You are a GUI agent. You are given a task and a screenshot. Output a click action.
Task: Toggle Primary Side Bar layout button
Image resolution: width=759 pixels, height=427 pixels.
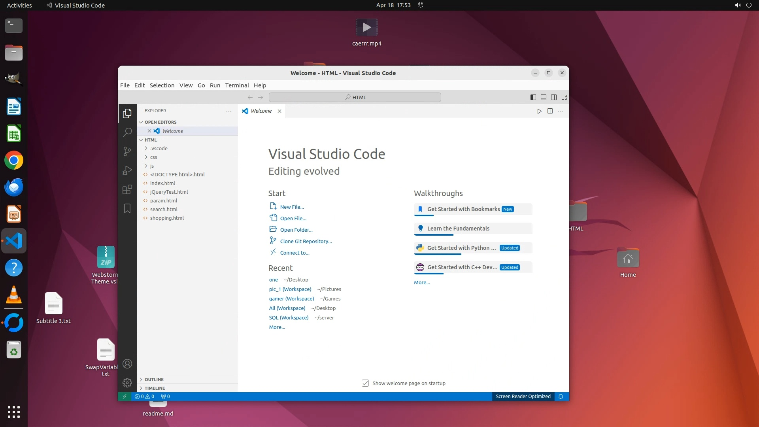533,97
